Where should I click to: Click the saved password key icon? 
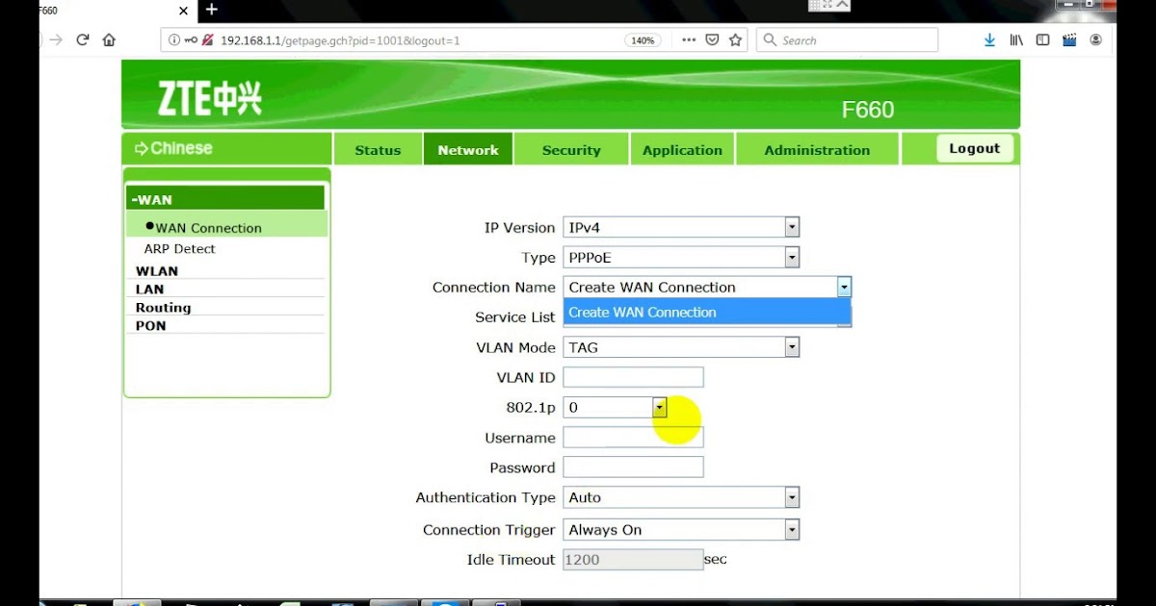pyautogui.click(x=191, y=40)
